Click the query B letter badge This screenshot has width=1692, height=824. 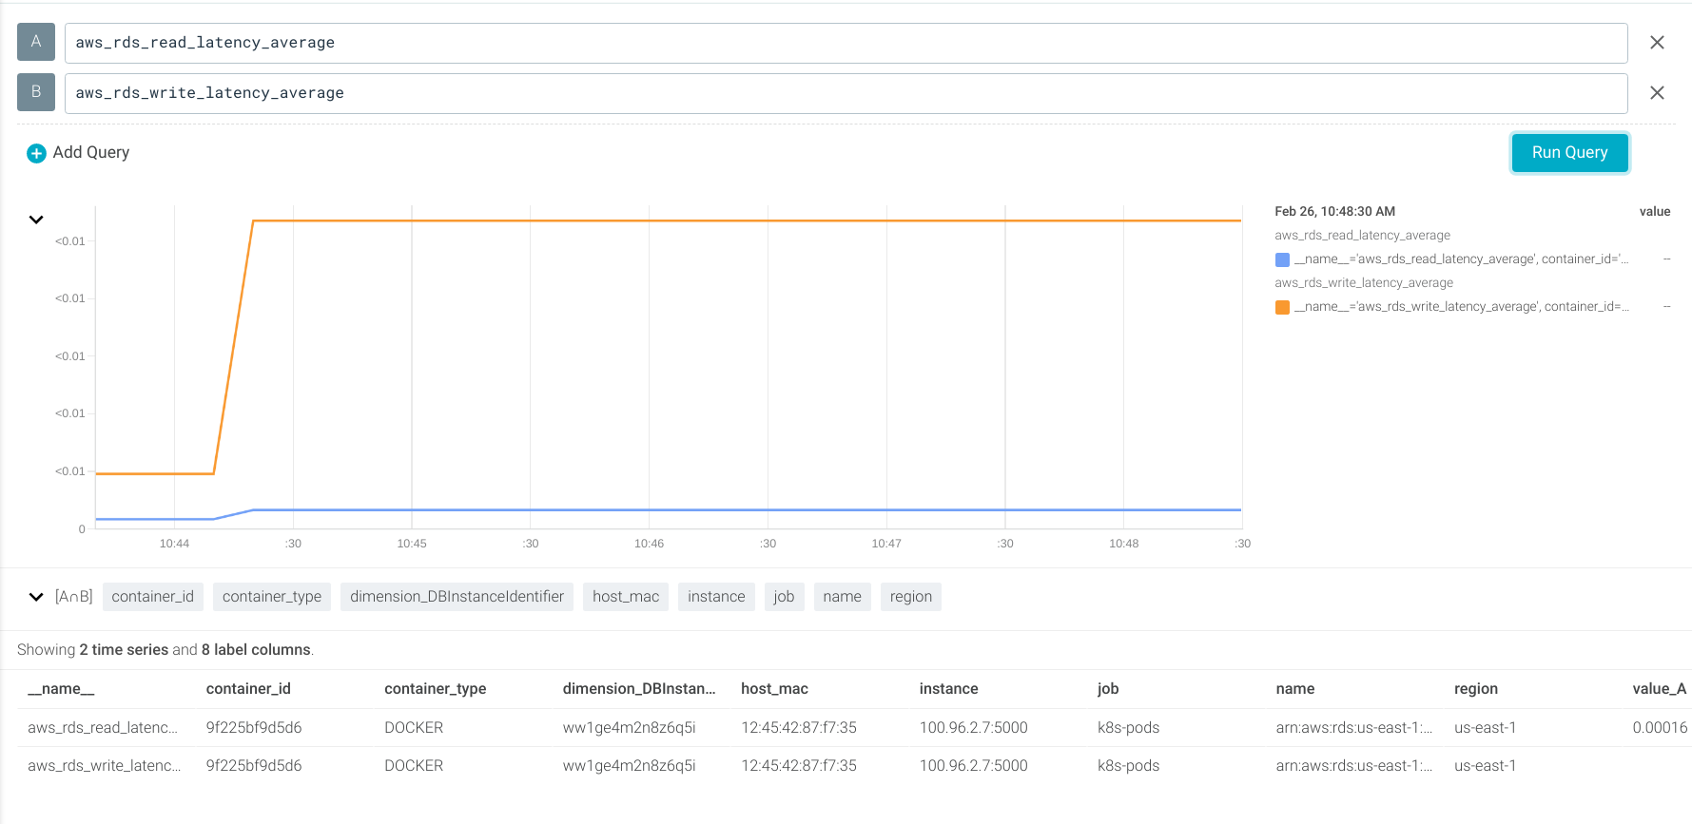36,92
